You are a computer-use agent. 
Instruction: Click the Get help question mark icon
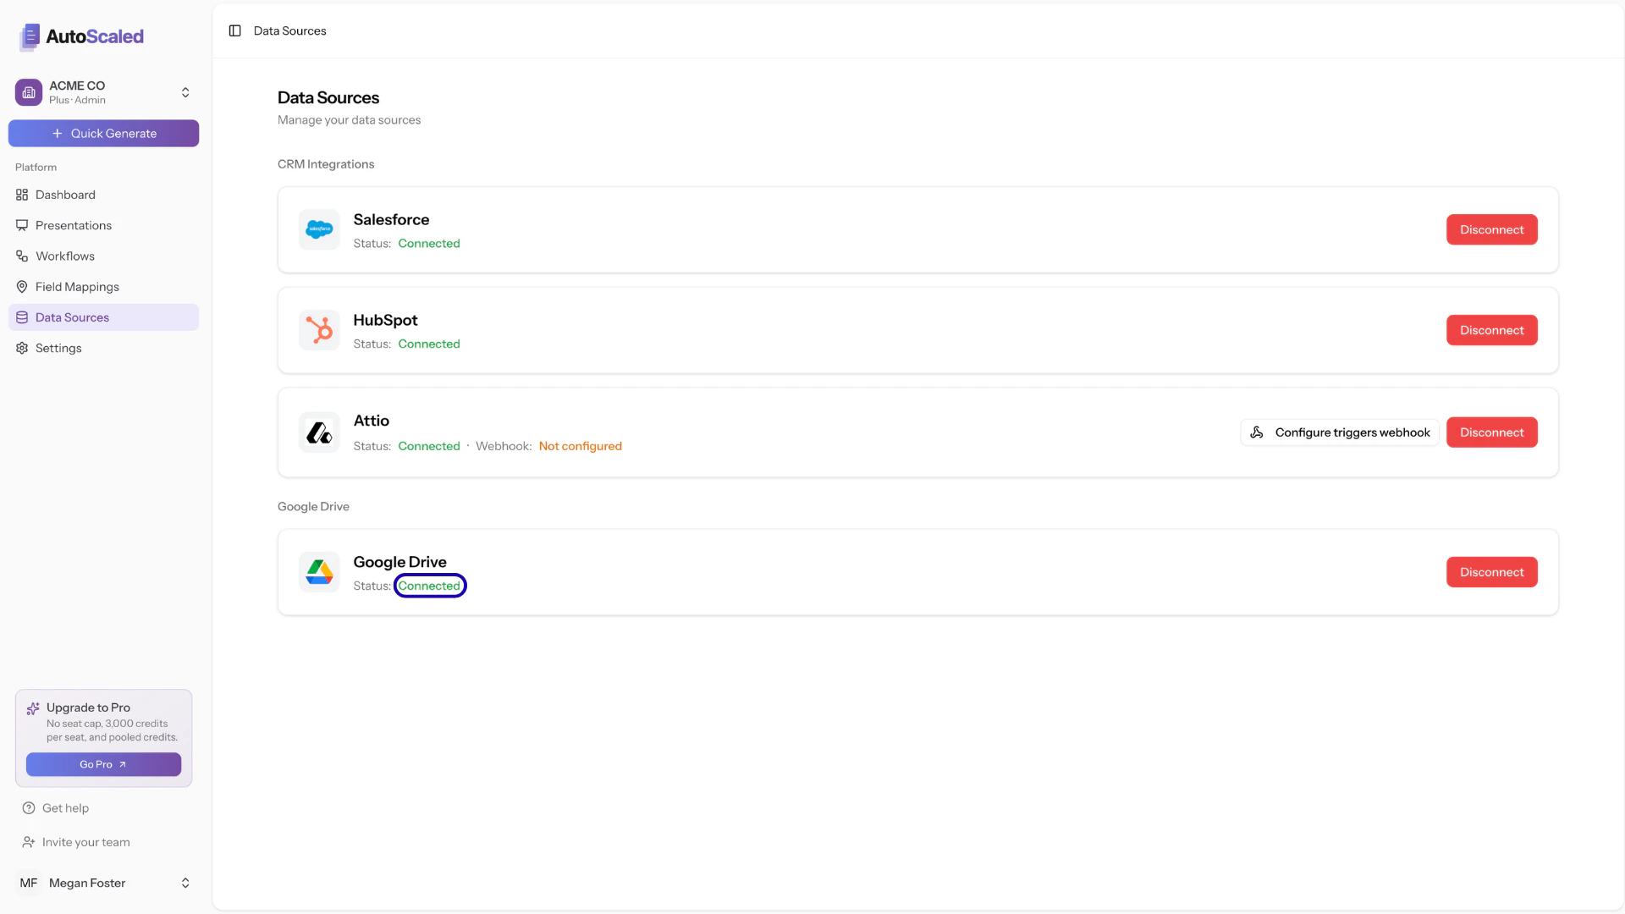tap(29, 807)
